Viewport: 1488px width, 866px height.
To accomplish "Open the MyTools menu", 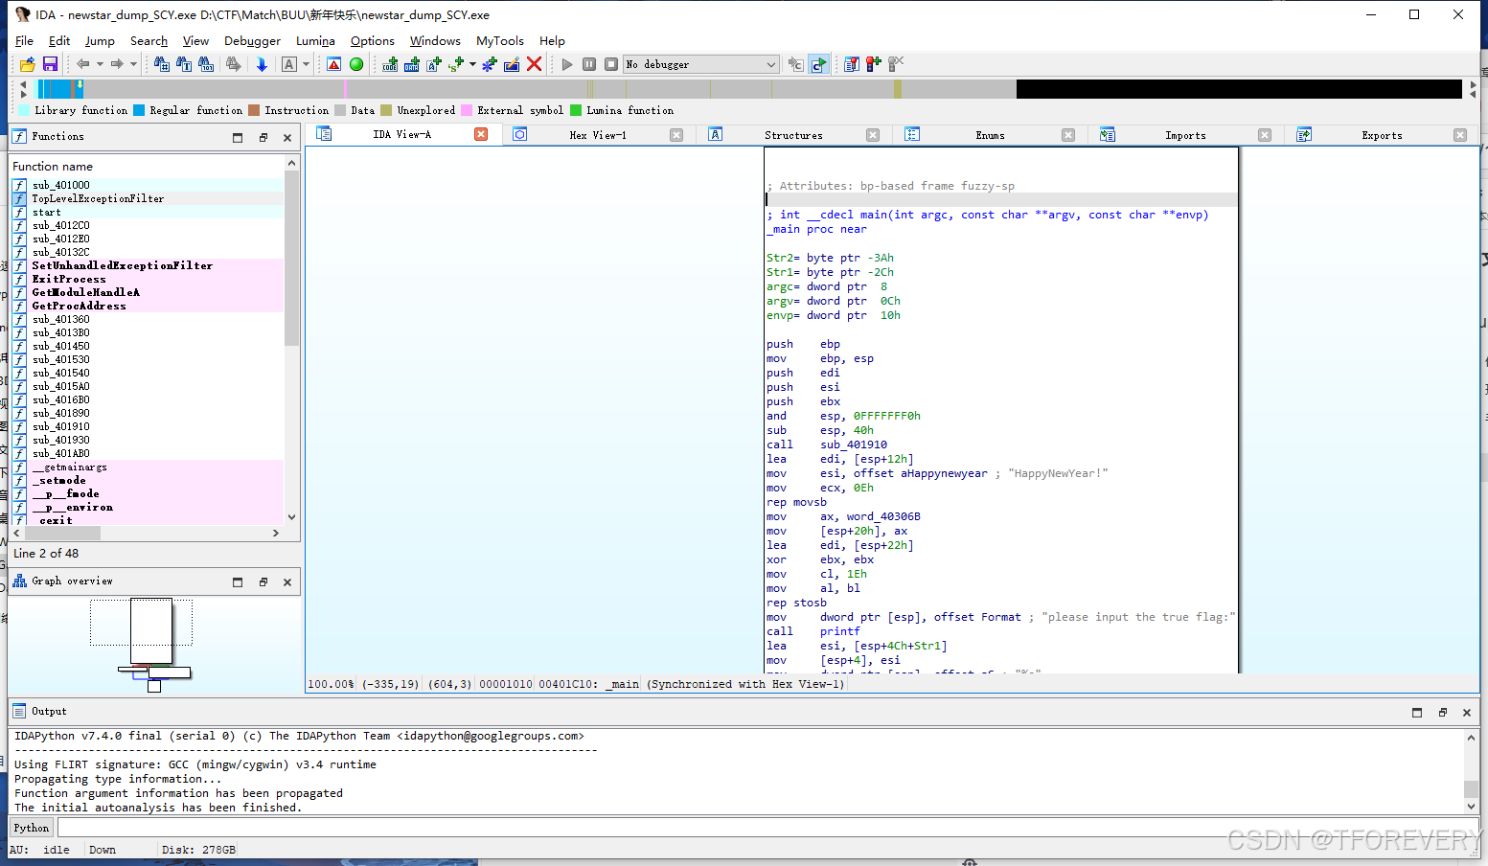I will pyautogui.click(x=500, y=41).
